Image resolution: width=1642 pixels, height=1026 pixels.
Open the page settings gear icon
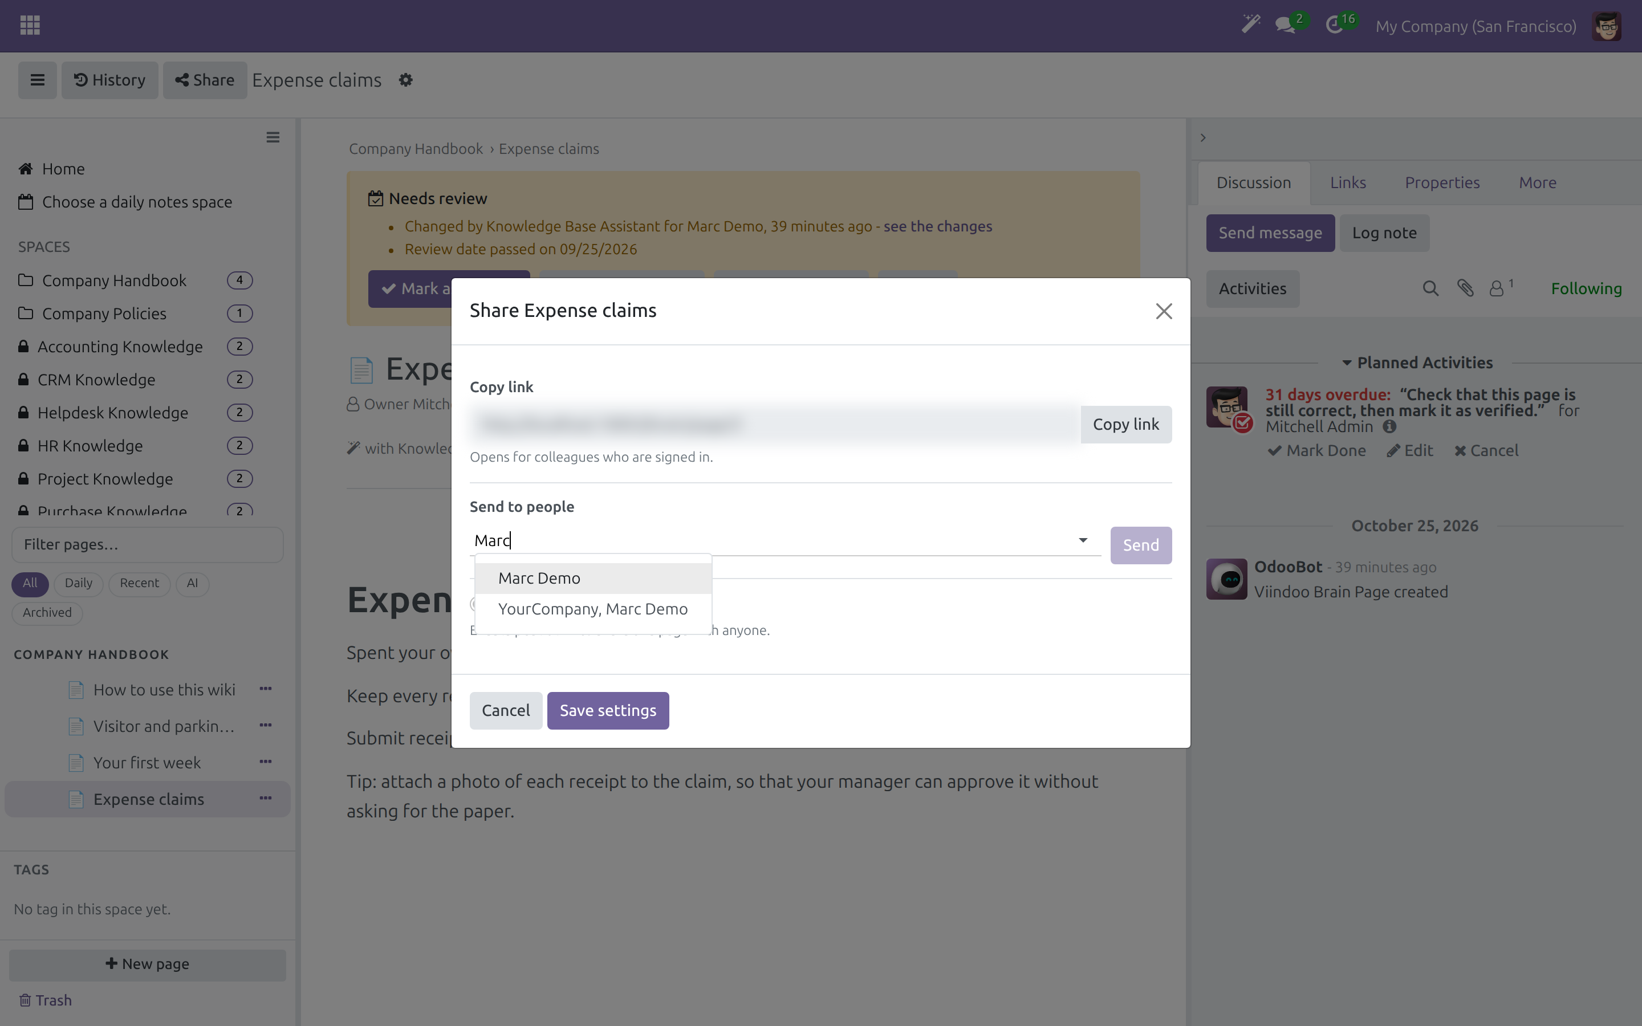pos(406,80)
